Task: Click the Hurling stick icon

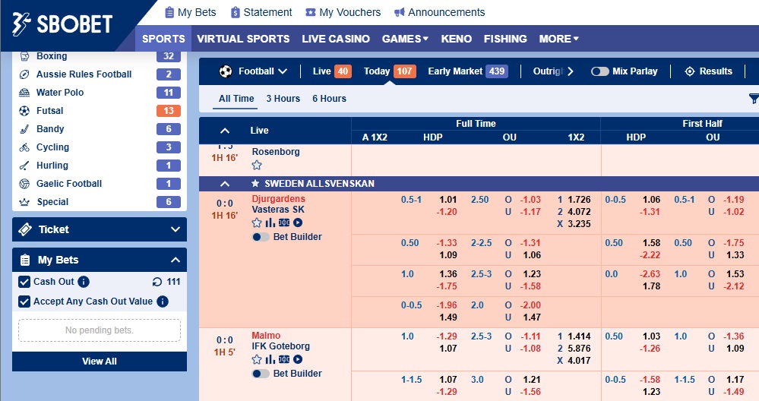Action: click(24, 166)
